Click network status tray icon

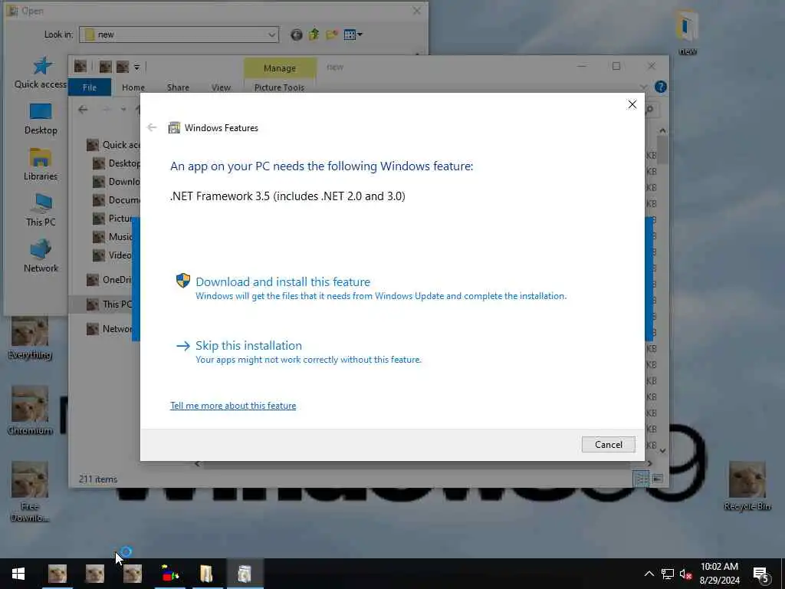tap(668, 574)
